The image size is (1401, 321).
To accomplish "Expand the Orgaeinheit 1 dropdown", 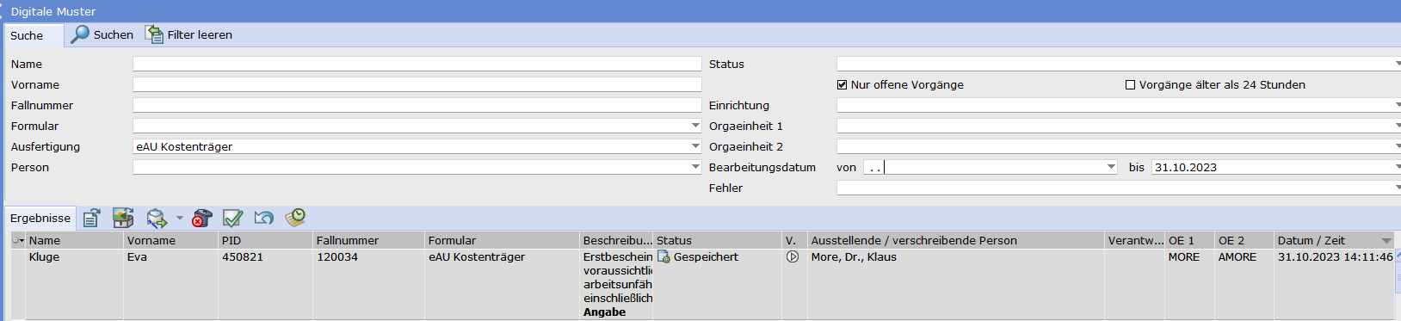I will pyautogui.click(x=1397, y=126).
